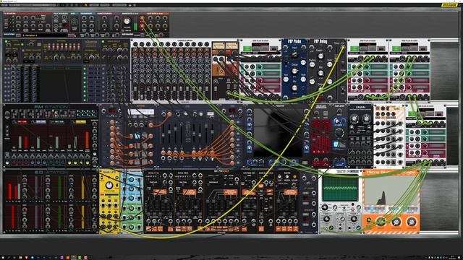
Task: Click the yellow icon in the top toolbar
Action: 86,5
